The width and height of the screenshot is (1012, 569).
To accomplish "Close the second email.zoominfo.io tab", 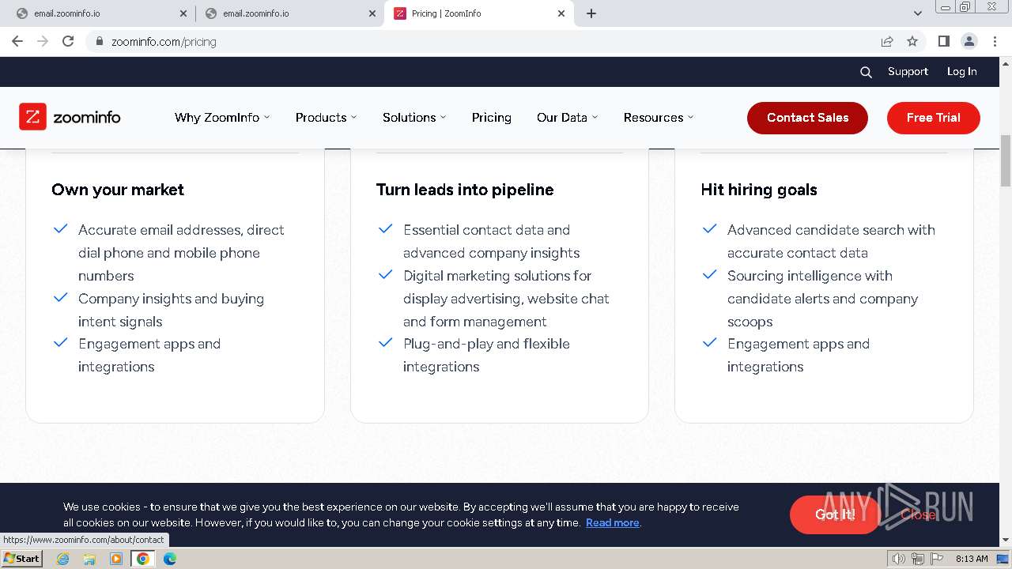I will (x=372, y=13).
